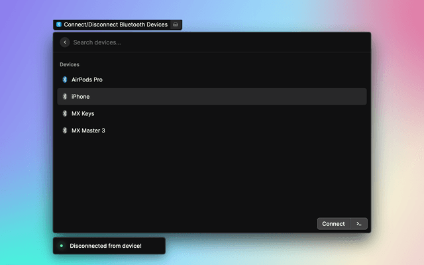424x265 pixels.
Task: Select AirPods Pro from the device list
Action: [x=87, y=79]
